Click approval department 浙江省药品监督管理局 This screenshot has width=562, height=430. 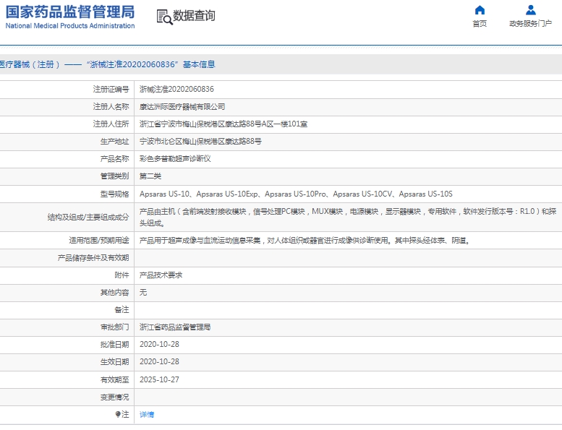pyautogui.click(x=175, y=327)
